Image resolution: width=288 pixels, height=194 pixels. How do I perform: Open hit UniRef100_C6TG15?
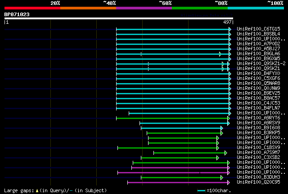258,29
